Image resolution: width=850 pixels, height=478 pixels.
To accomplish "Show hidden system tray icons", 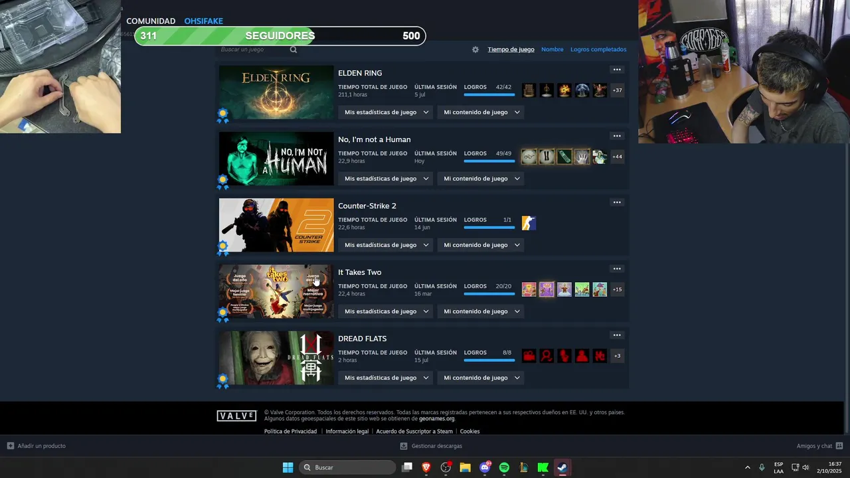I will click(747, 467).
